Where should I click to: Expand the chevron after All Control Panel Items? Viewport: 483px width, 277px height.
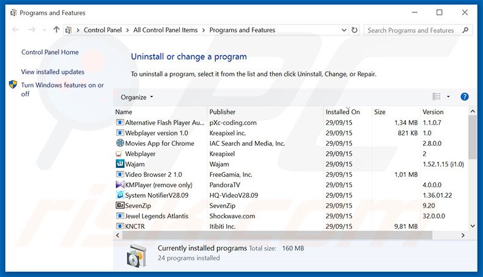pyautogui.click(x=204, y=30)
